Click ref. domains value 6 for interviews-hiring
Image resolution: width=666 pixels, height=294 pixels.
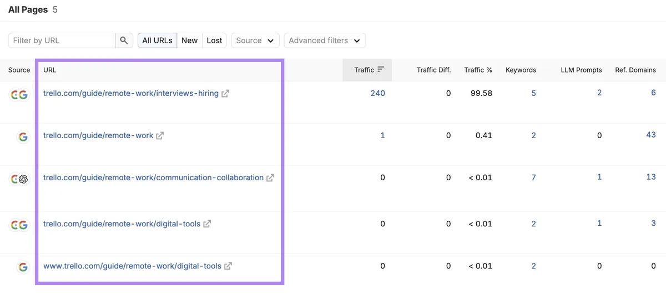click(x=653, y=93)
